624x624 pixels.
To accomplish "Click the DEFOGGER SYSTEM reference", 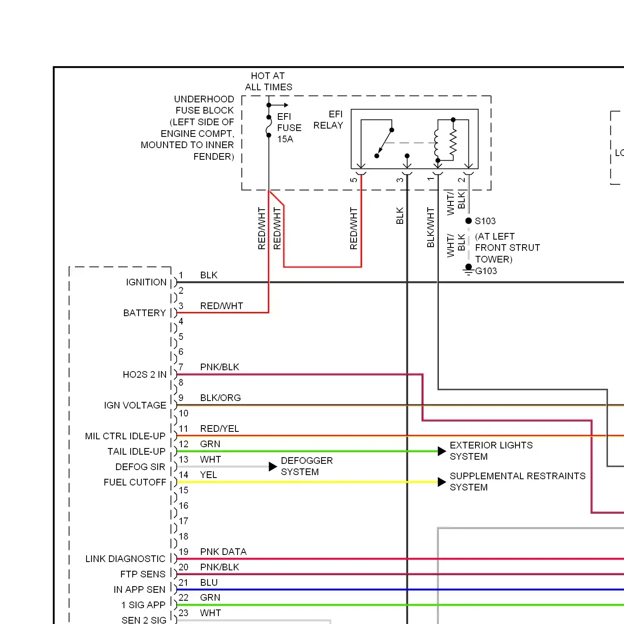I will [307, 466].
